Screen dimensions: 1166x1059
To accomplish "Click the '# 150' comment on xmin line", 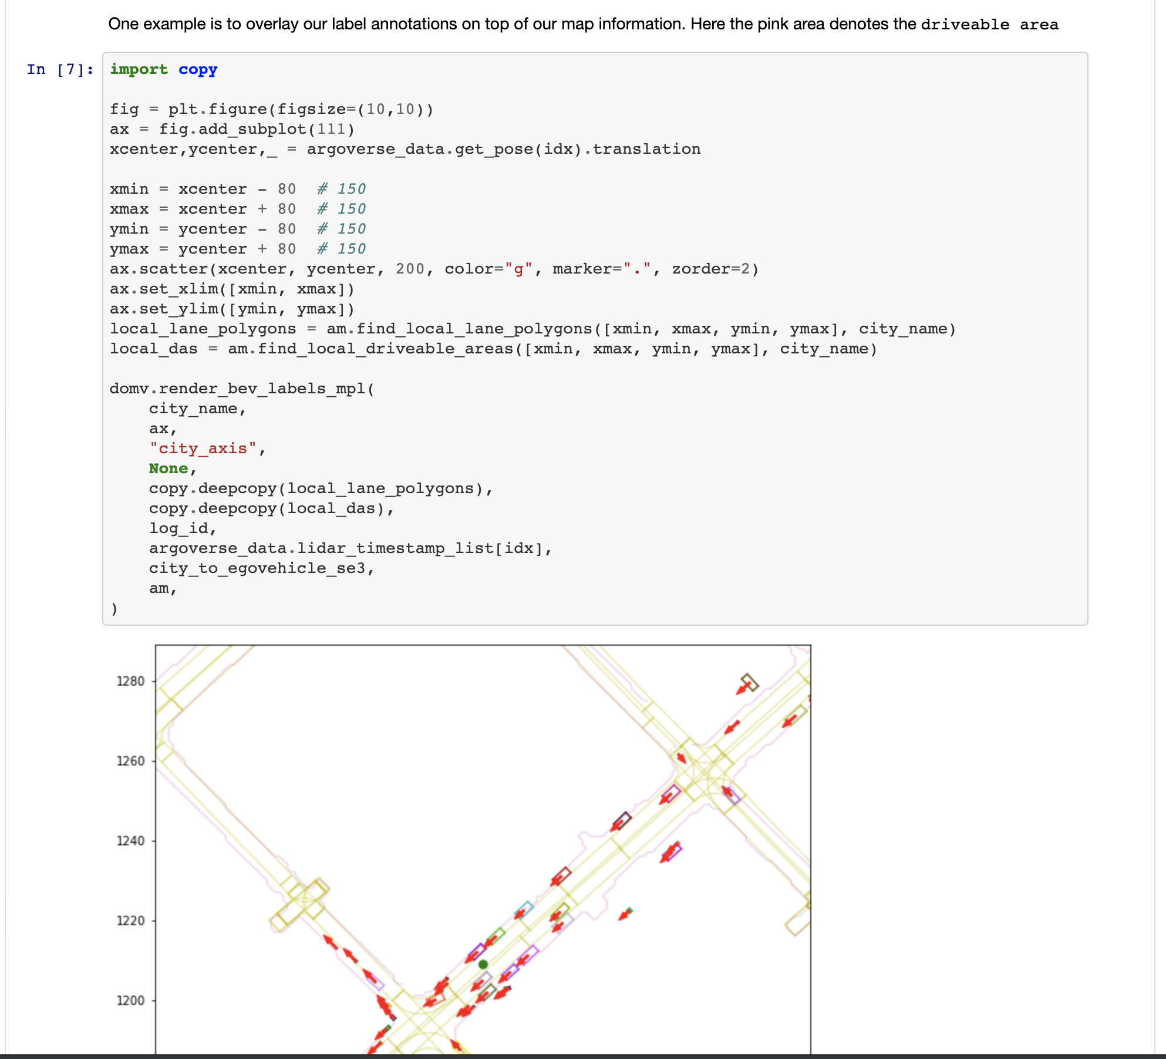I will tap(342, 190).
